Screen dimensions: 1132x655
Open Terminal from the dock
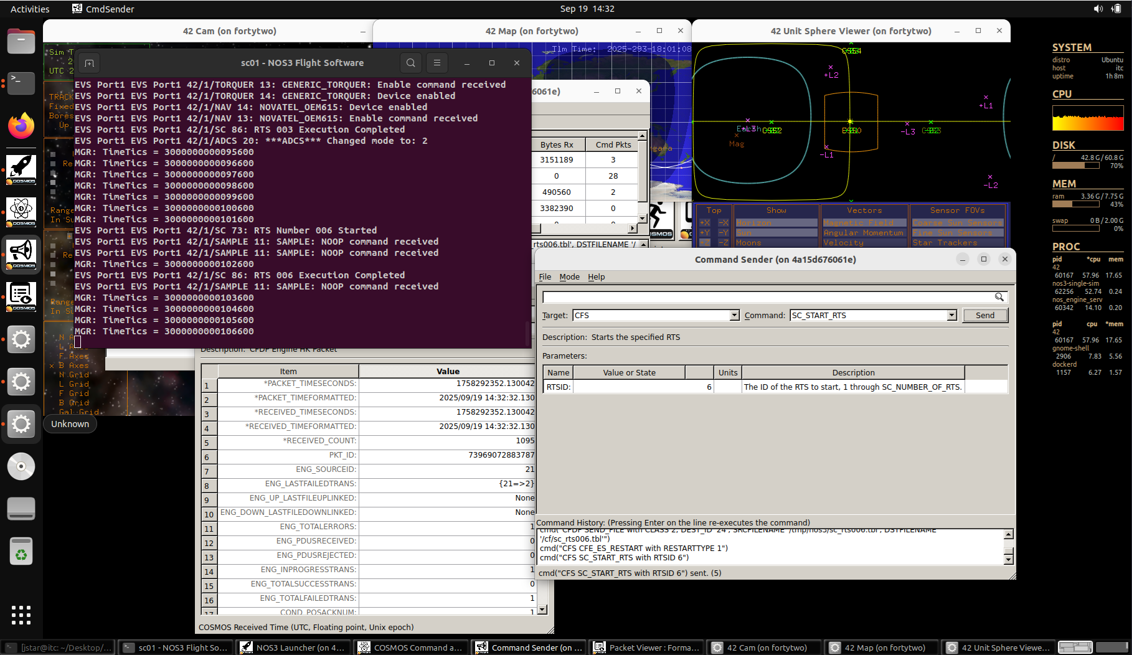(21, 83)
